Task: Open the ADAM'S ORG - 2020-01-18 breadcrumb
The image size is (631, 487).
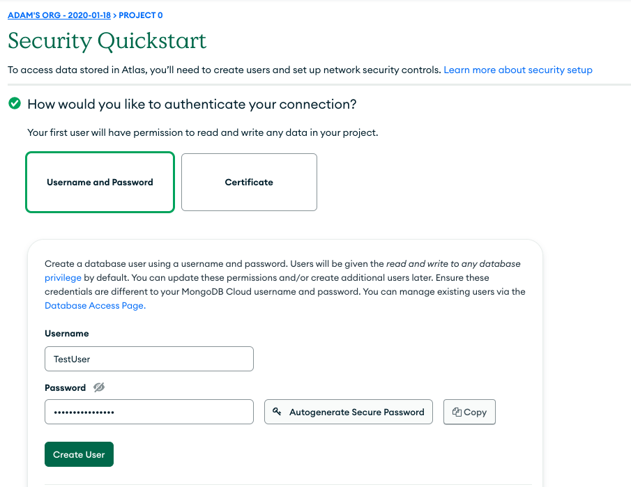Action: coord(60,15)
